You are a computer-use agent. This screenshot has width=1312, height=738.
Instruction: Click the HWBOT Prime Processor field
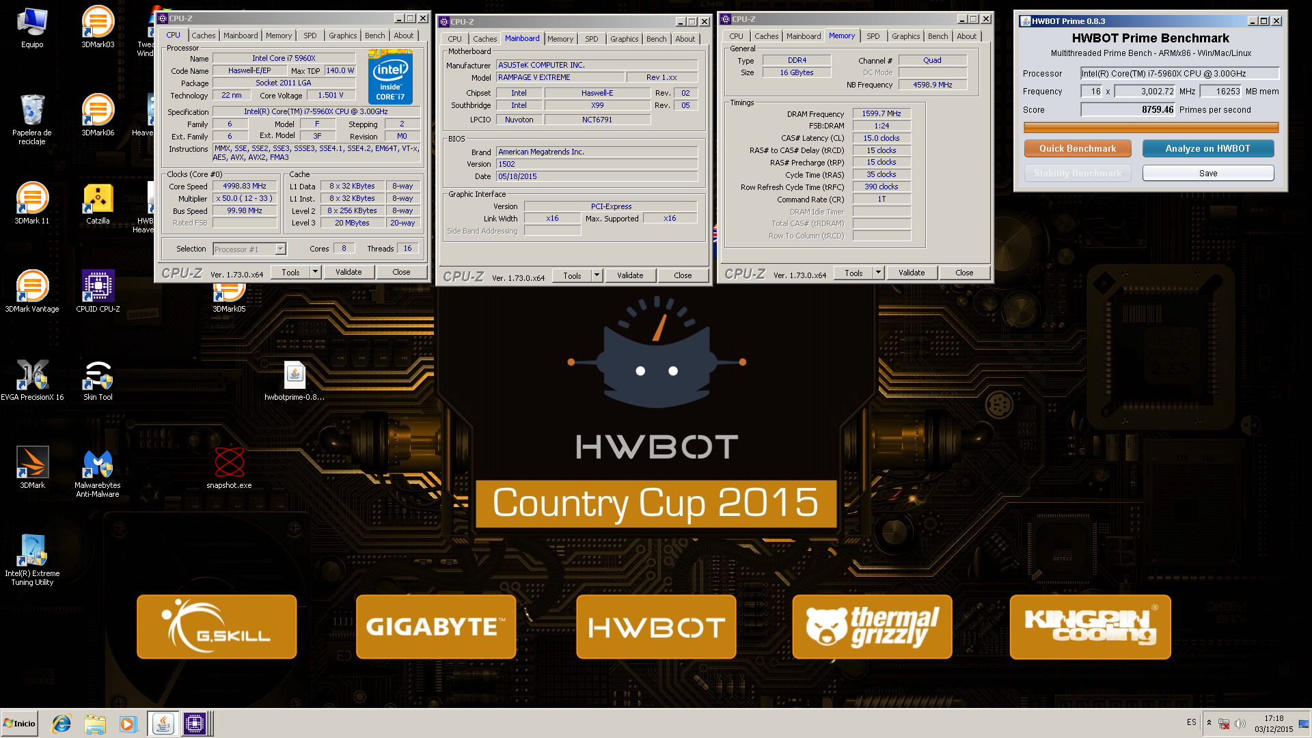point(1179,73)
